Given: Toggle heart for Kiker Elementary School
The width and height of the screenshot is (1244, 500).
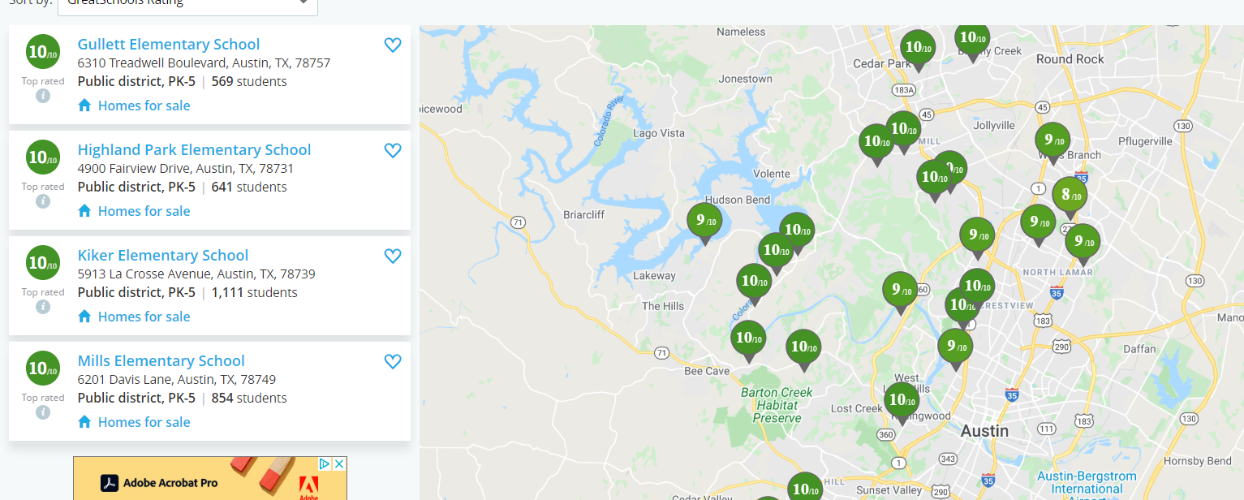Looking at the screenshot, I should point(393,256).
